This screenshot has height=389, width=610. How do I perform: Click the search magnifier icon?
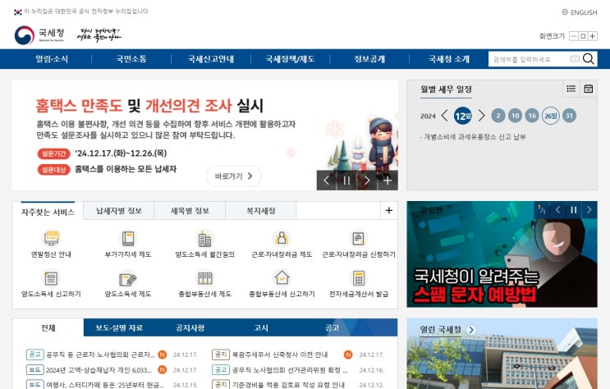589,59
